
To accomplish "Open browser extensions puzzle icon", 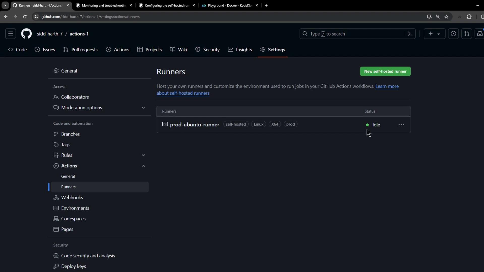I will click(x=469, y=17).
